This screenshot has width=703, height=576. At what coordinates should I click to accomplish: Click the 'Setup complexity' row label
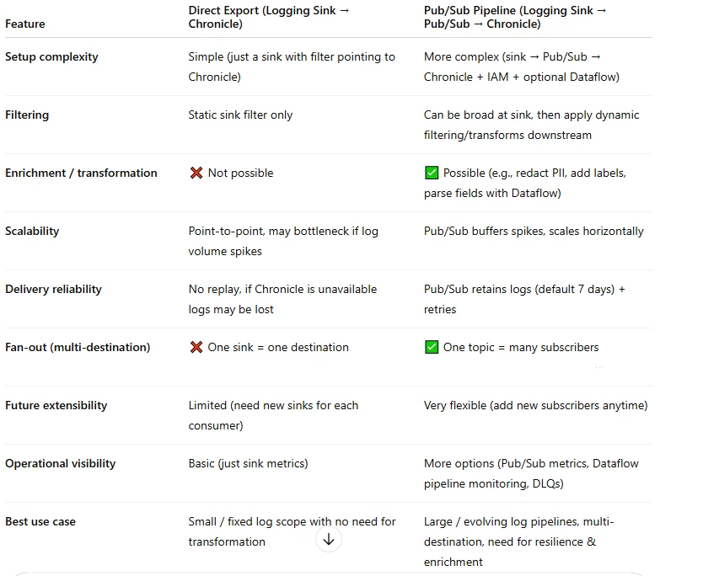51,57
